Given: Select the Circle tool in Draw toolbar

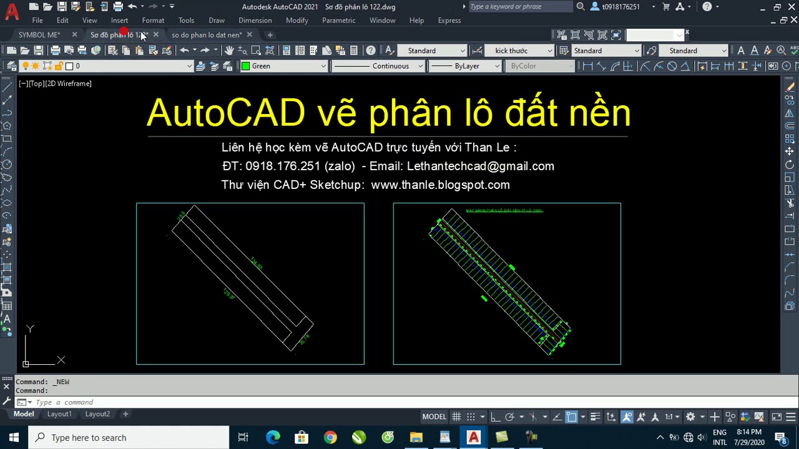Looking at the screenshot, I should pos(7,165).
